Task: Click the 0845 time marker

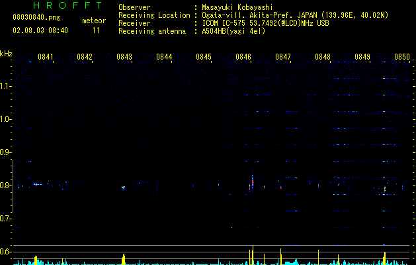Action: (204, 57)
